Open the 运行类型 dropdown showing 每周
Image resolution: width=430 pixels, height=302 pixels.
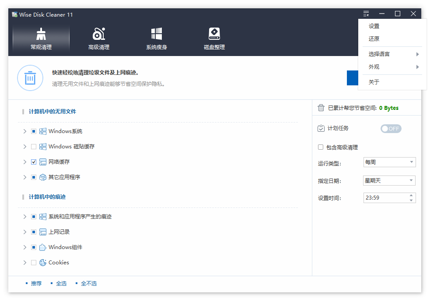point(389,162)
